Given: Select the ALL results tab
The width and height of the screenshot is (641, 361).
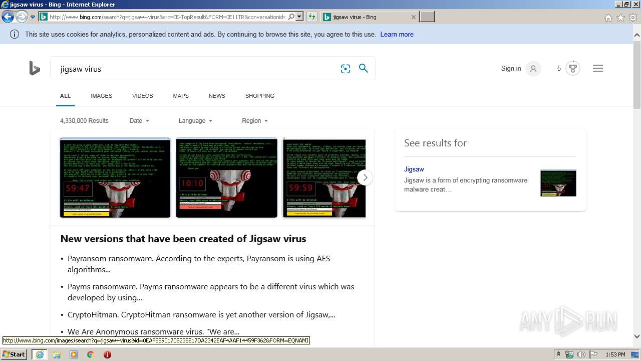Looking at the screenshot, I should (x=65, y=96).
